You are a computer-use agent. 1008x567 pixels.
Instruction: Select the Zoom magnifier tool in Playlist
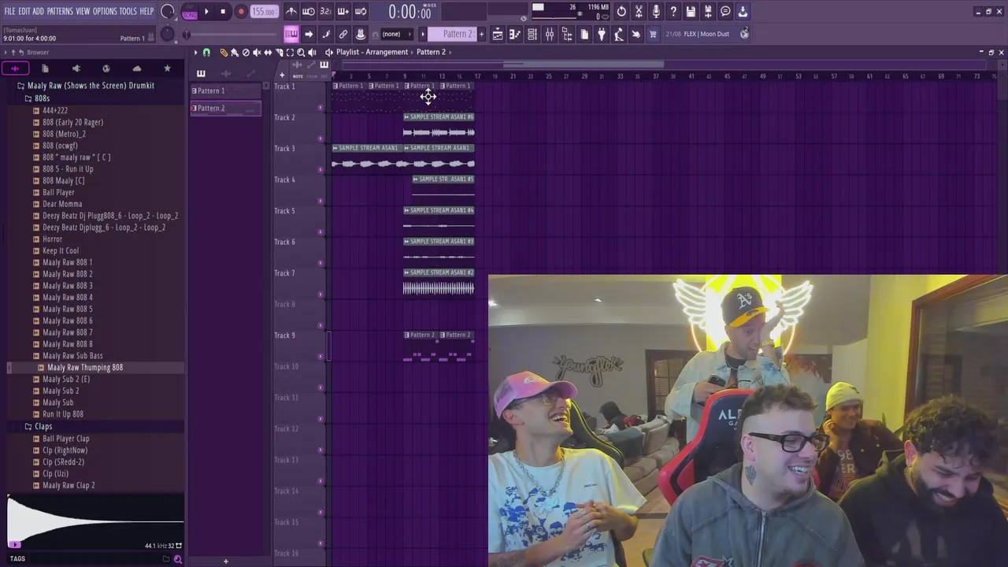301,52
